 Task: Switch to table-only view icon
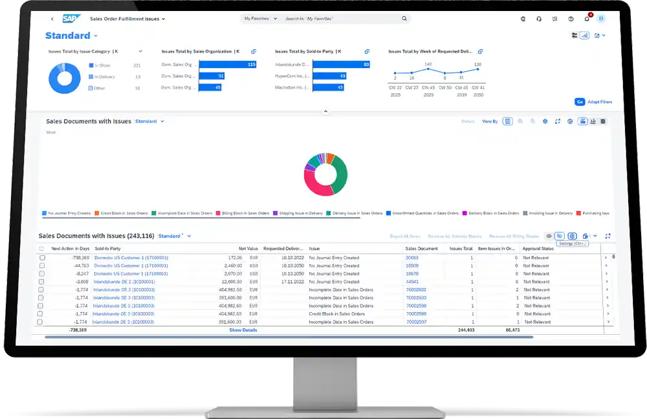point(603,121)
